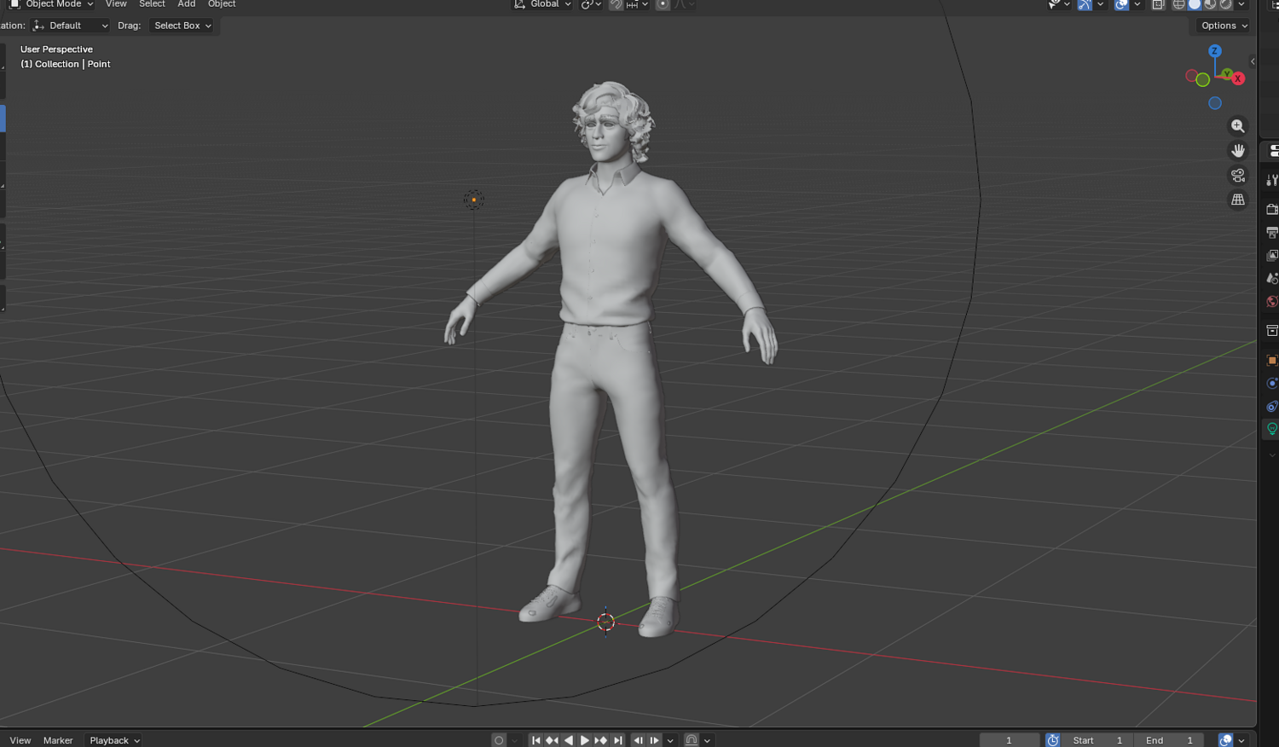The width and height of the screenshot is (1279, 747).
Task: Jump to the timeline start frame
Action: pyautogui.click(x=536, y=740)
